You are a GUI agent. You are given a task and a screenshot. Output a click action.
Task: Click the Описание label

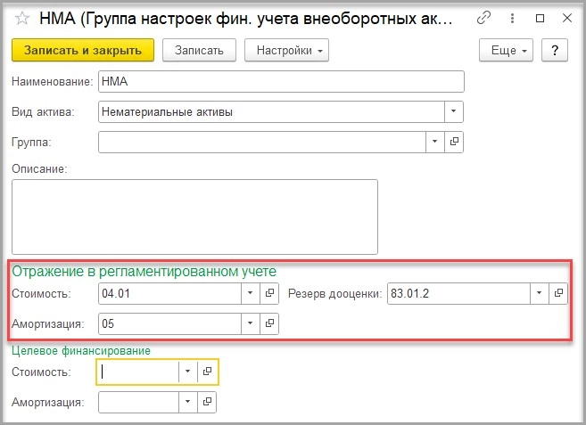coord(39,168)
